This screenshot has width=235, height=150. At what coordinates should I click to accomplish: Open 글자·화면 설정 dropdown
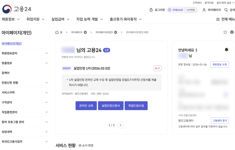point(225,3)
